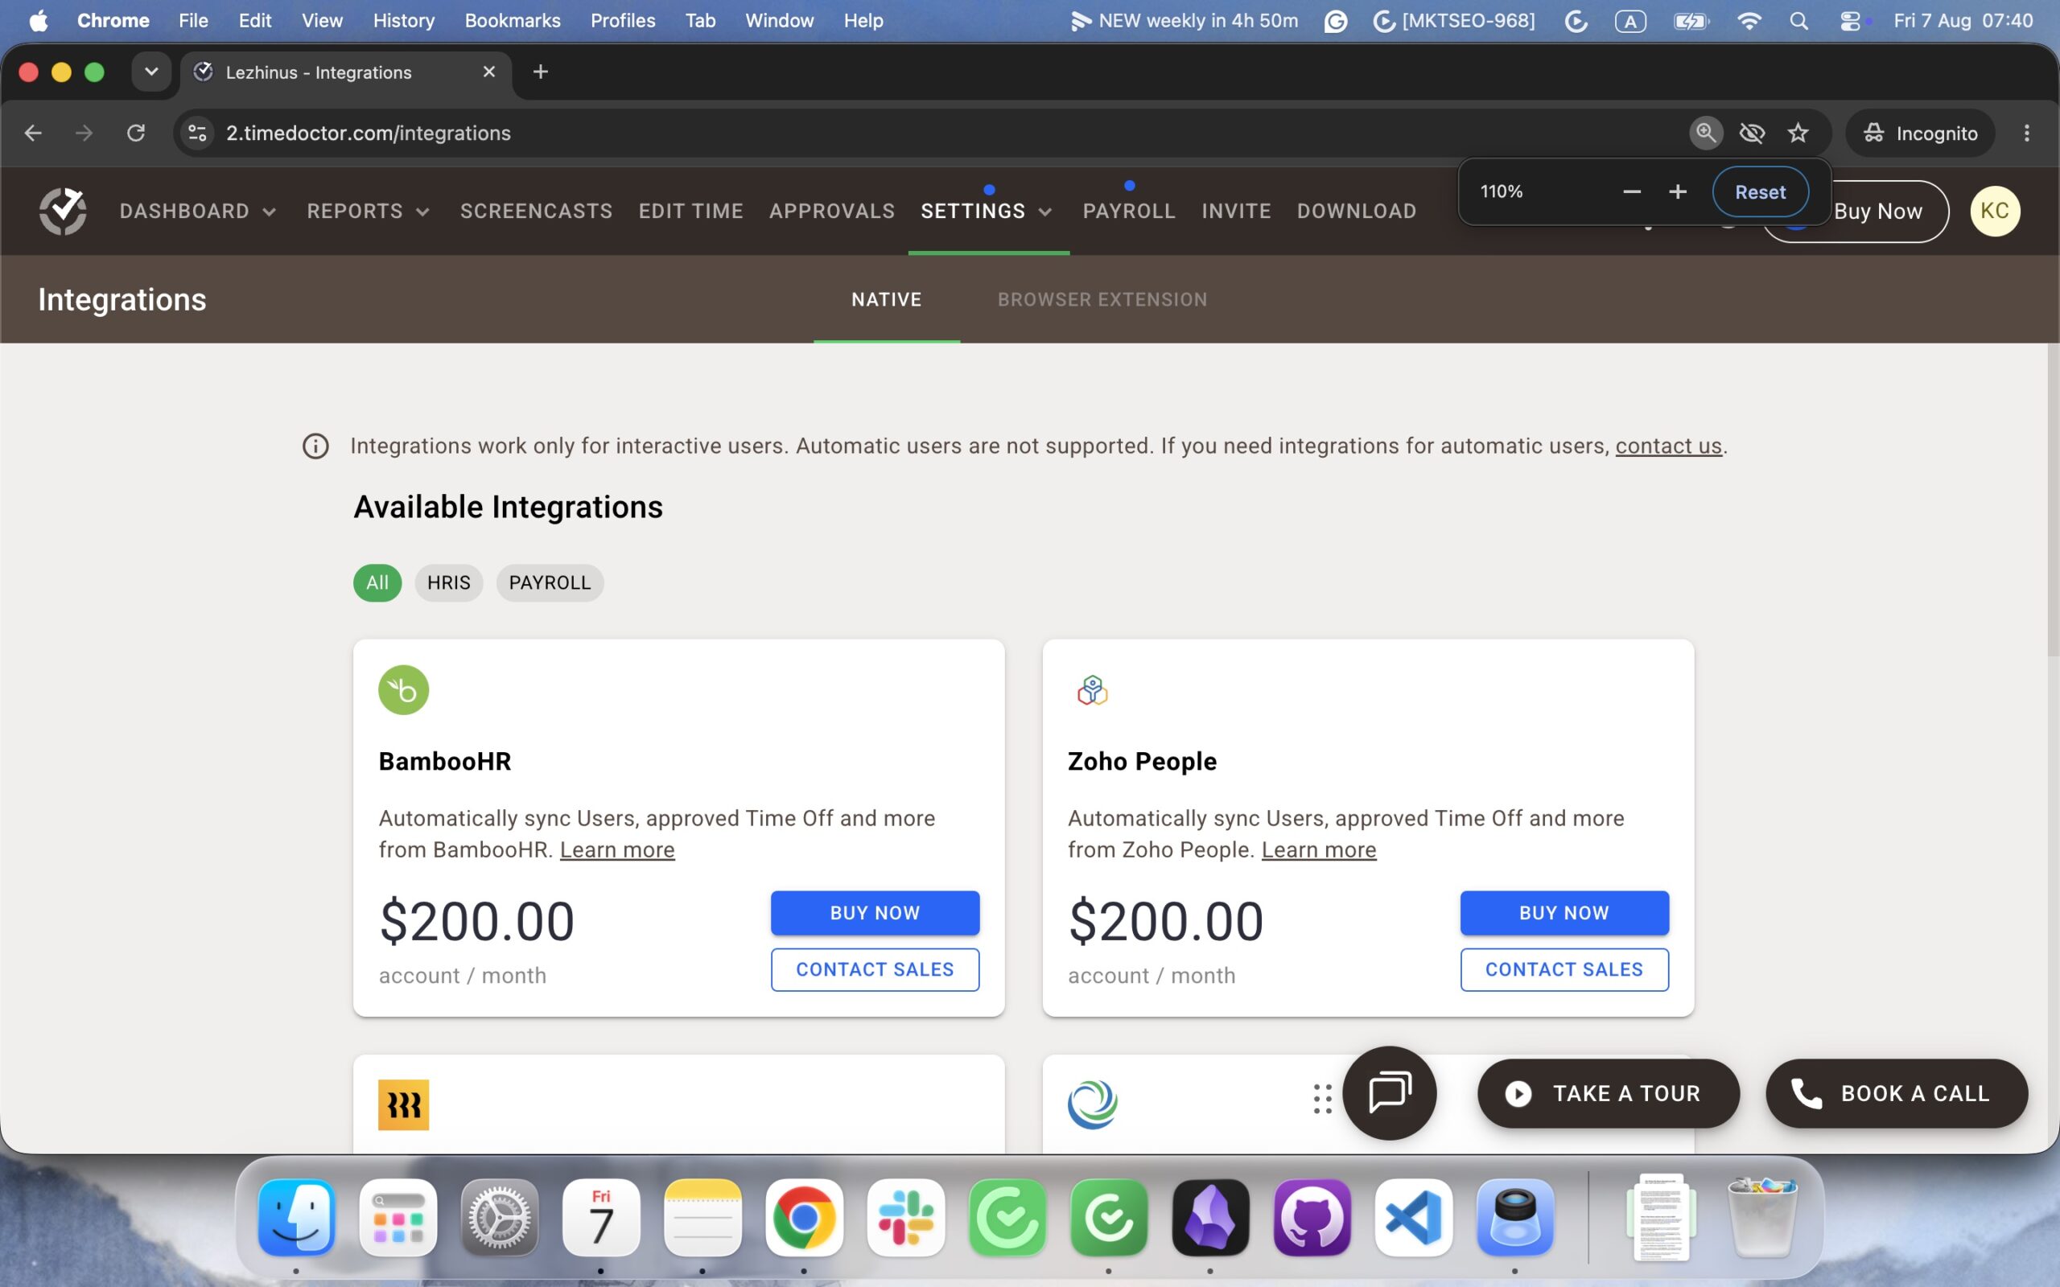Open Chrome three-dot menu
The width and height of the screenshot is (2060, 1287).
tap(2027, 133)
